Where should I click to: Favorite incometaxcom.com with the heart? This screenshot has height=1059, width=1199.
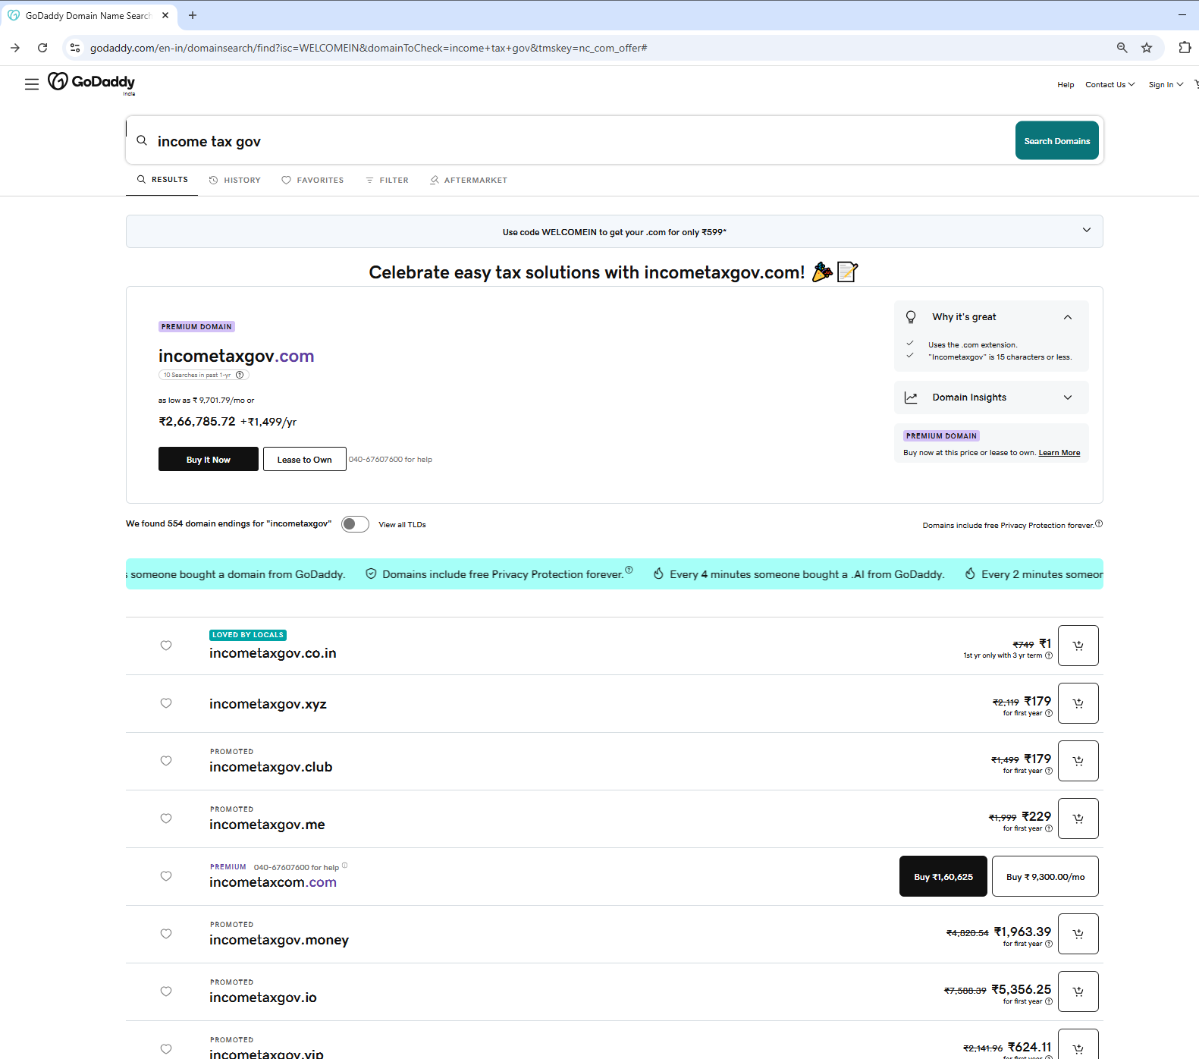[166, 876]
